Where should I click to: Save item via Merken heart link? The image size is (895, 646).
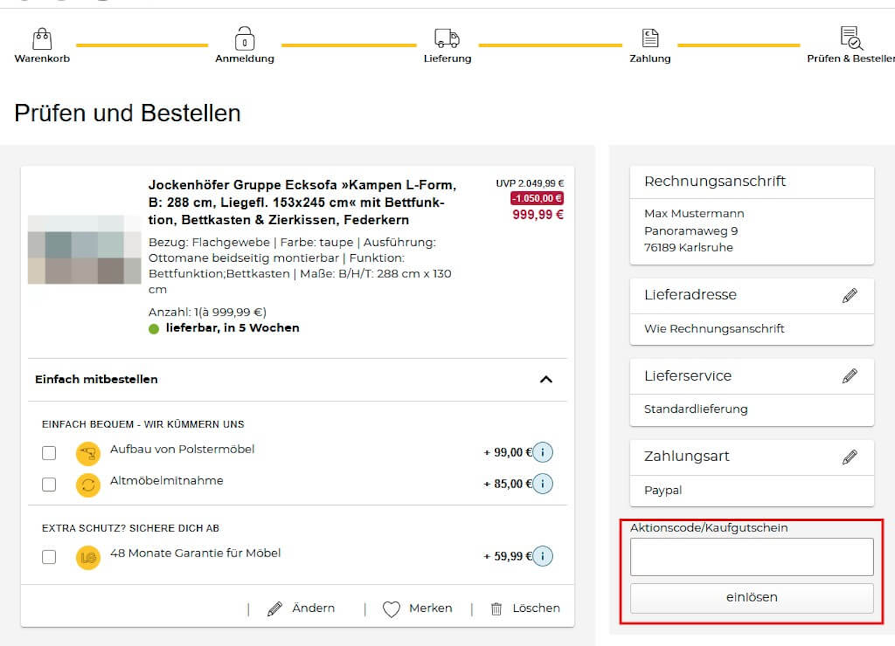tap(417, 608)
